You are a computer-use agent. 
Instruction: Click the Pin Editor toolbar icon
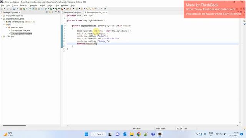105,9
